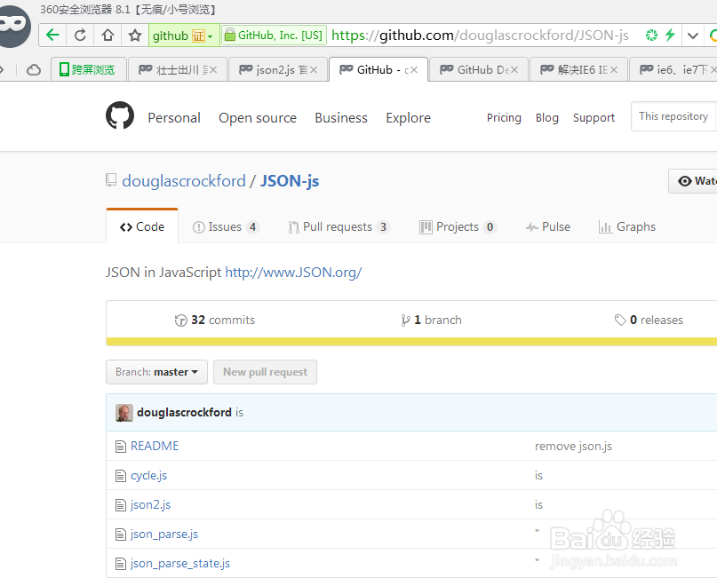This screenshot has width=717, height=586.
Task: Click the This repository search field
Action: pos(673,115)
